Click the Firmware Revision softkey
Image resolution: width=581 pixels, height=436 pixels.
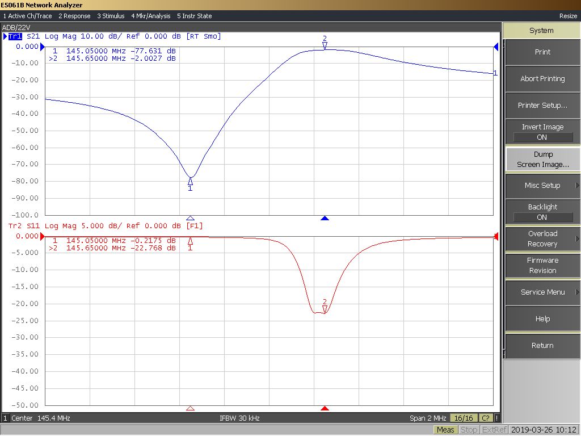coord(542,266)
